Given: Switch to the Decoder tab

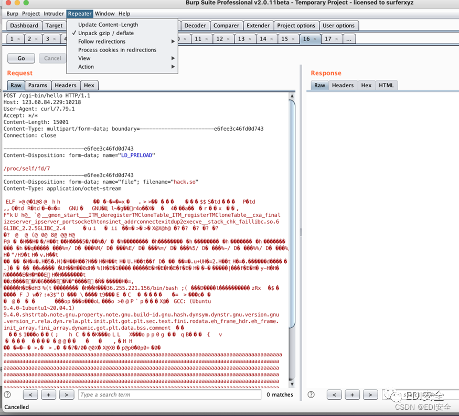Looking at the screenshot, I should tap(195, 26).
